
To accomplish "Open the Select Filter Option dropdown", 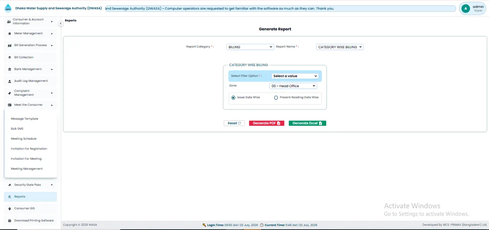I will [x=295, y=76].
